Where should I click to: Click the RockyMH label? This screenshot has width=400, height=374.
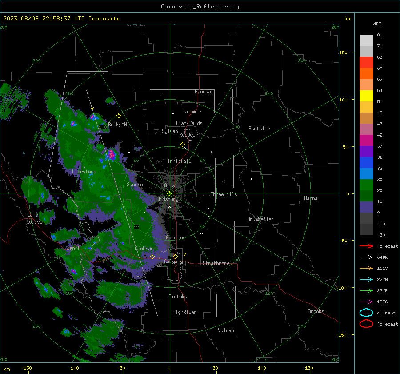coord(117,125)
